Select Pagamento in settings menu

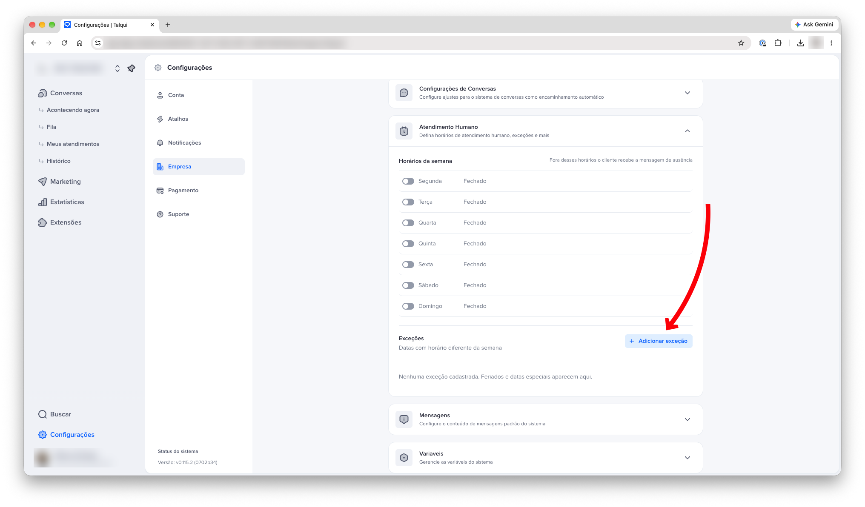(x=199, y=191)
